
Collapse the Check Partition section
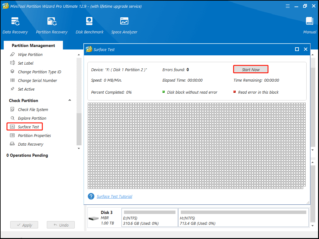pos(70,100)
